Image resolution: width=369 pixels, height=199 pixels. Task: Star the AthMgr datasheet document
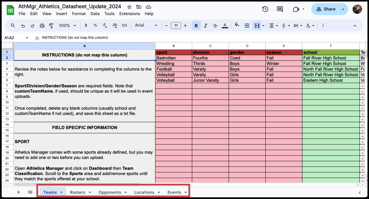click(x=129, y=7)
